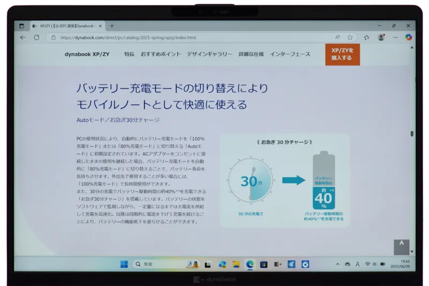
Task: Select the dynabook XP/ZY page title
Action: tap(87, 54)
